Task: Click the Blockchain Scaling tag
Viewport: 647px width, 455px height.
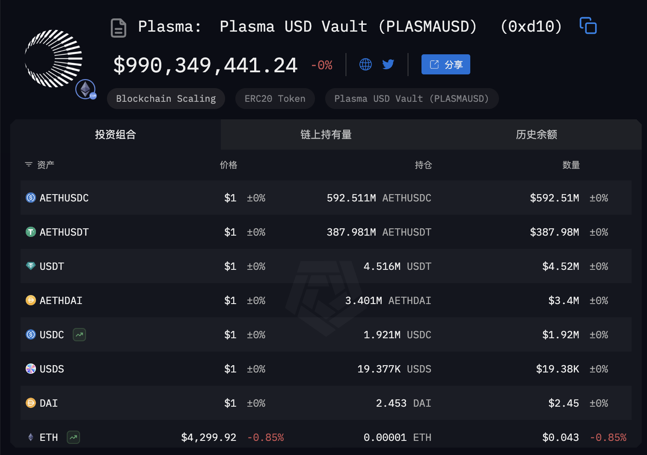Action: (x=166, y=99)
